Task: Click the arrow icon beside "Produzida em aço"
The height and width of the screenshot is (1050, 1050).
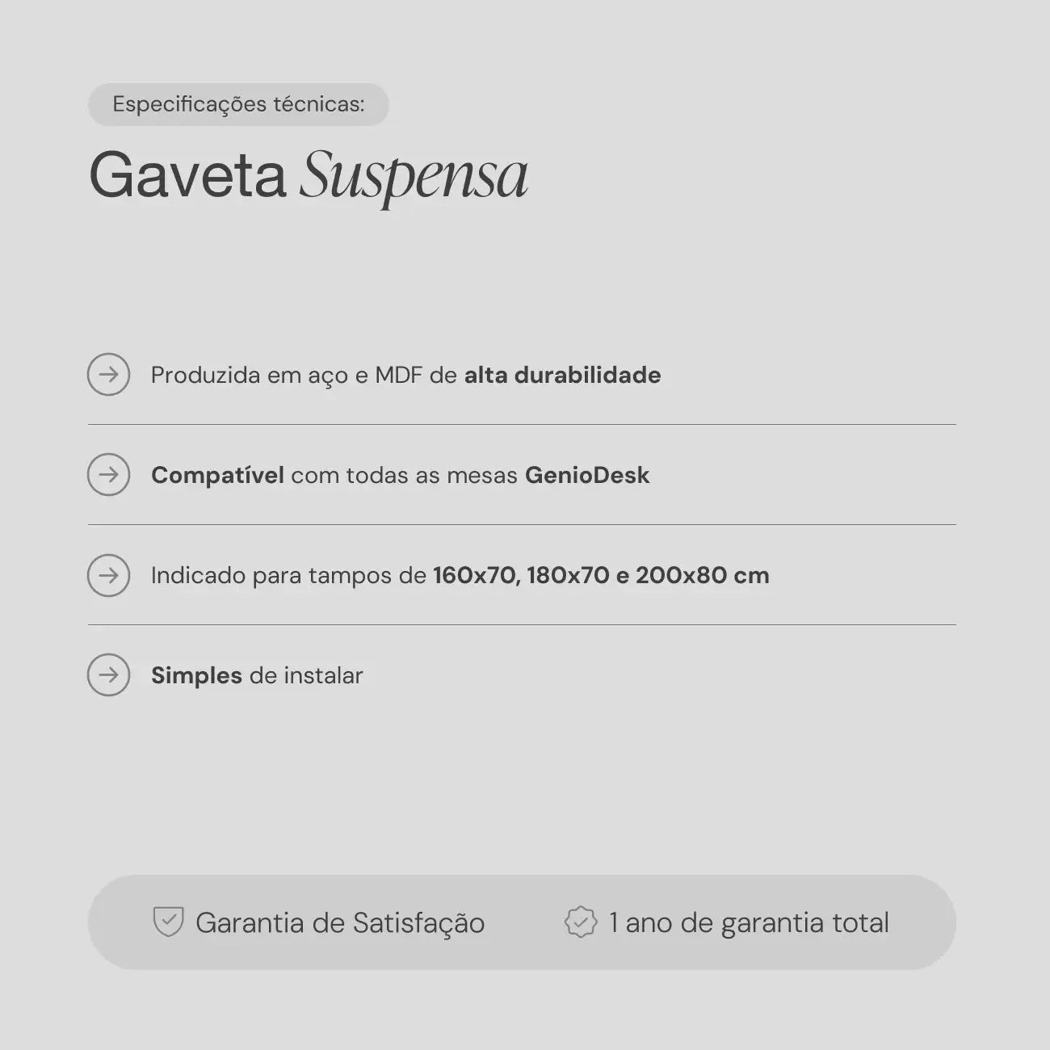Action: (108, 375)
